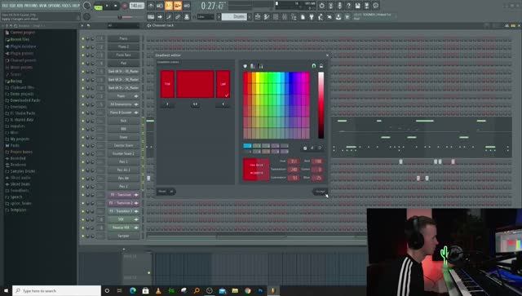Close the Gradient editor dialog

pos(327,55)
